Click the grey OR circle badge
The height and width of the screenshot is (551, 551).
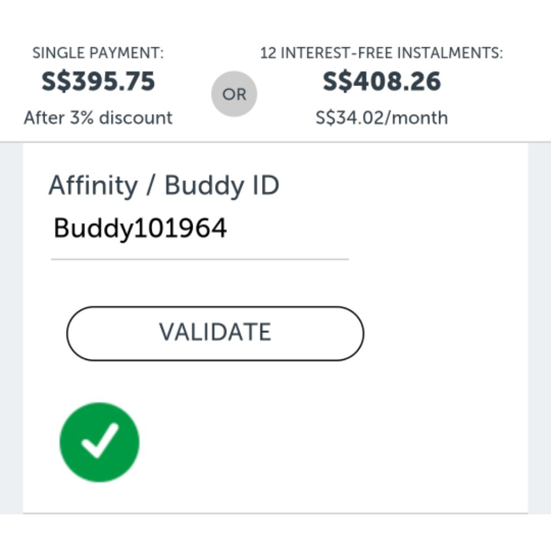point(234,94)
